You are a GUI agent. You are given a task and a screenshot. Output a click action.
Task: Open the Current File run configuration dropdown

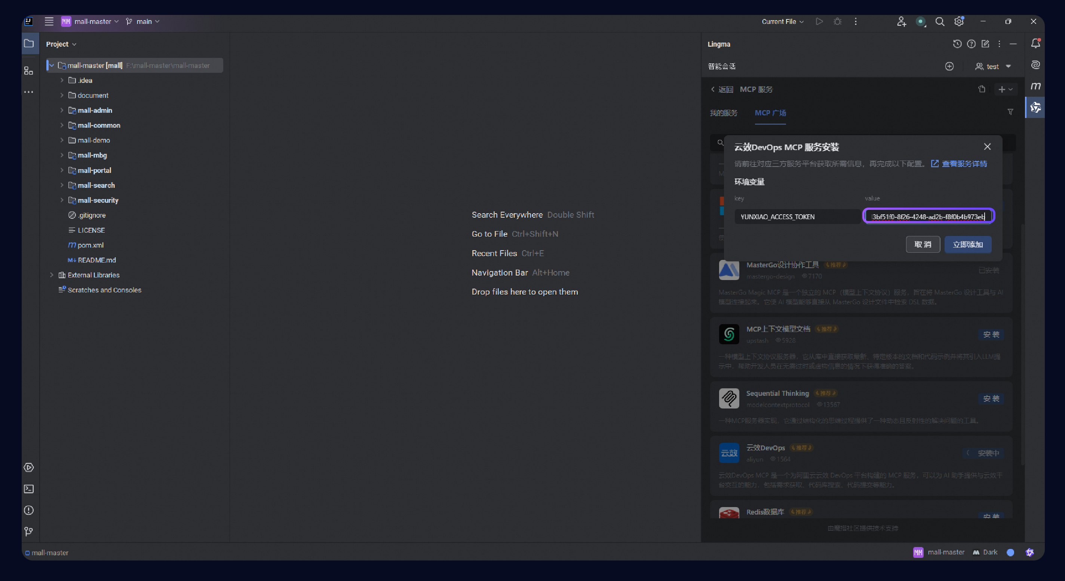[783, 22]
